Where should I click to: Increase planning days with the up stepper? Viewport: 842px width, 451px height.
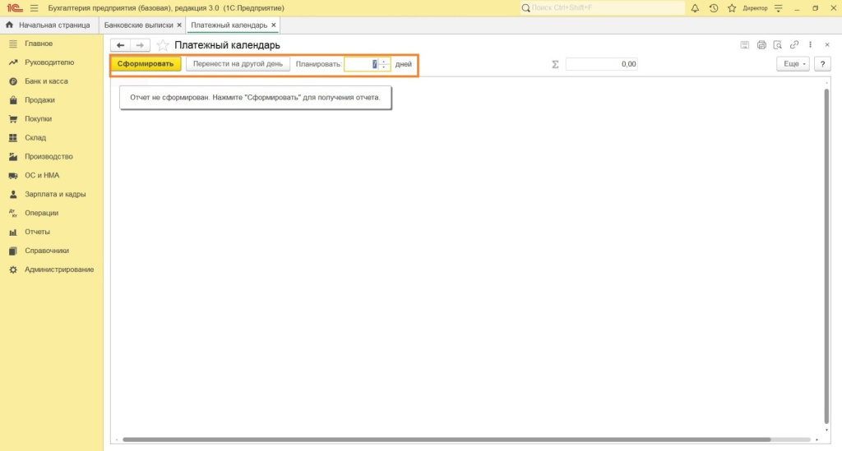point(384,62)
